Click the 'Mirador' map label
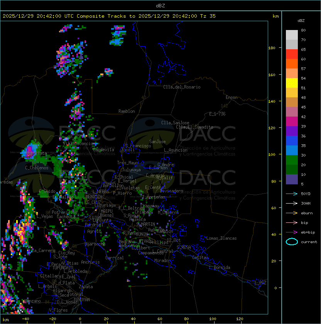Viewport: 321px width, 324px height. [162, 261]
